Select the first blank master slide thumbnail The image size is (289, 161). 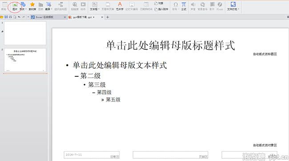25,33
